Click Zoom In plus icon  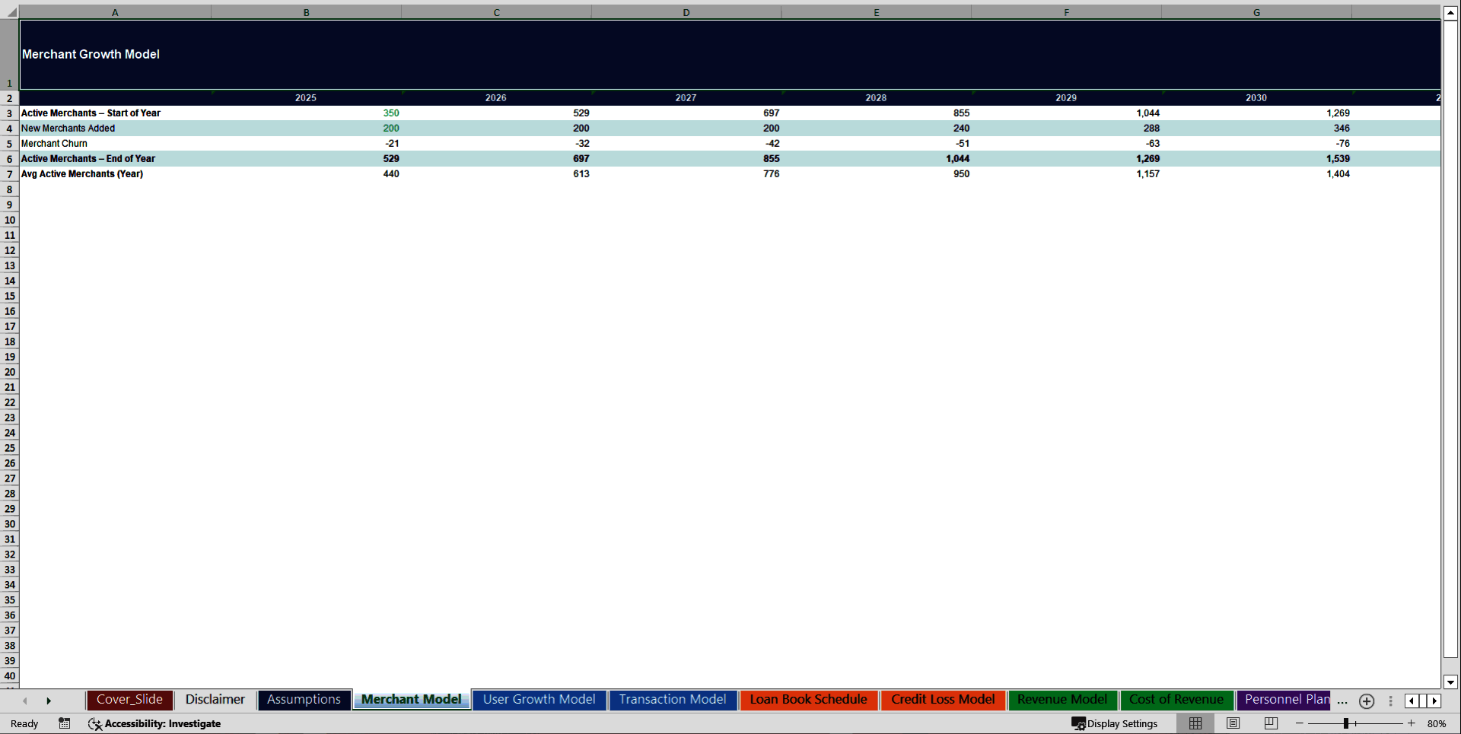[x=1410, y=723]
